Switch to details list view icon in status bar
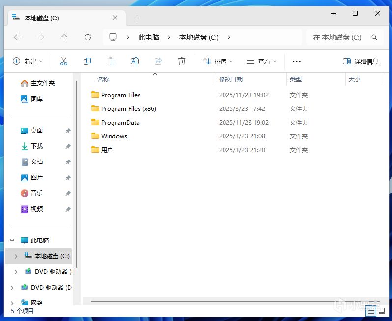The image size is (392, 321). pyautogui.click(x=371, y=311)
